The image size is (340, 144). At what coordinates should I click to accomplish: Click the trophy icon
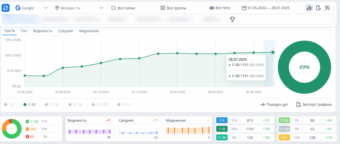click(232, 19)
